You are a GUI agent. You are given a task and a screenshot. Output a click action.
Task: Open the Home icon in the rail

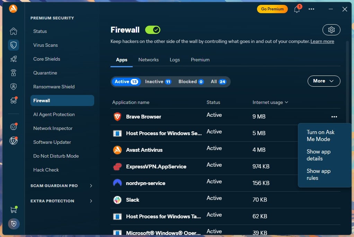[x=13, y=31]
